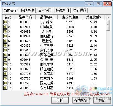Select stock code 002695
113x106 pixels.
pos(25,41)
